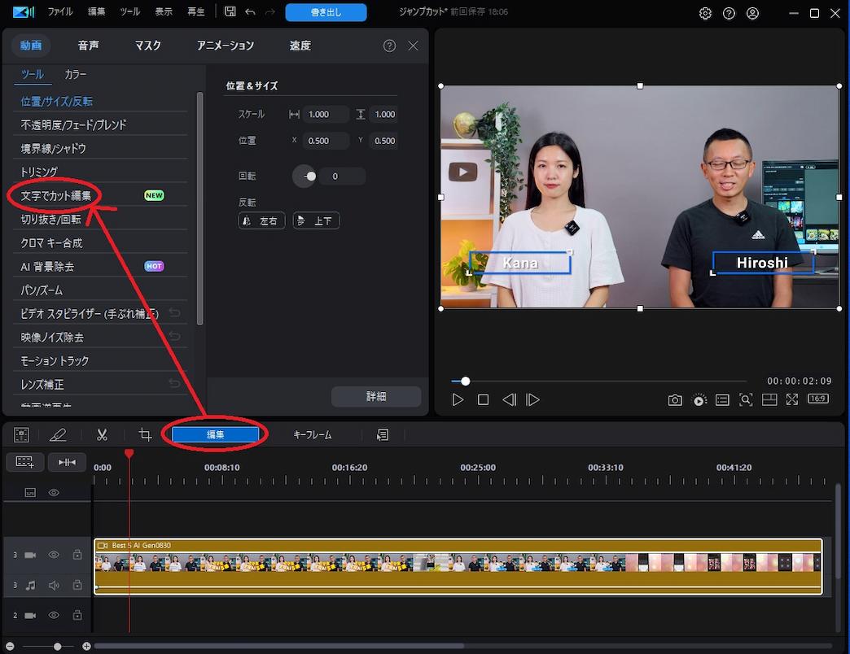Select the scissors split tool above the timeline
The width and height of the screenshot is (850, 654).
102,434
